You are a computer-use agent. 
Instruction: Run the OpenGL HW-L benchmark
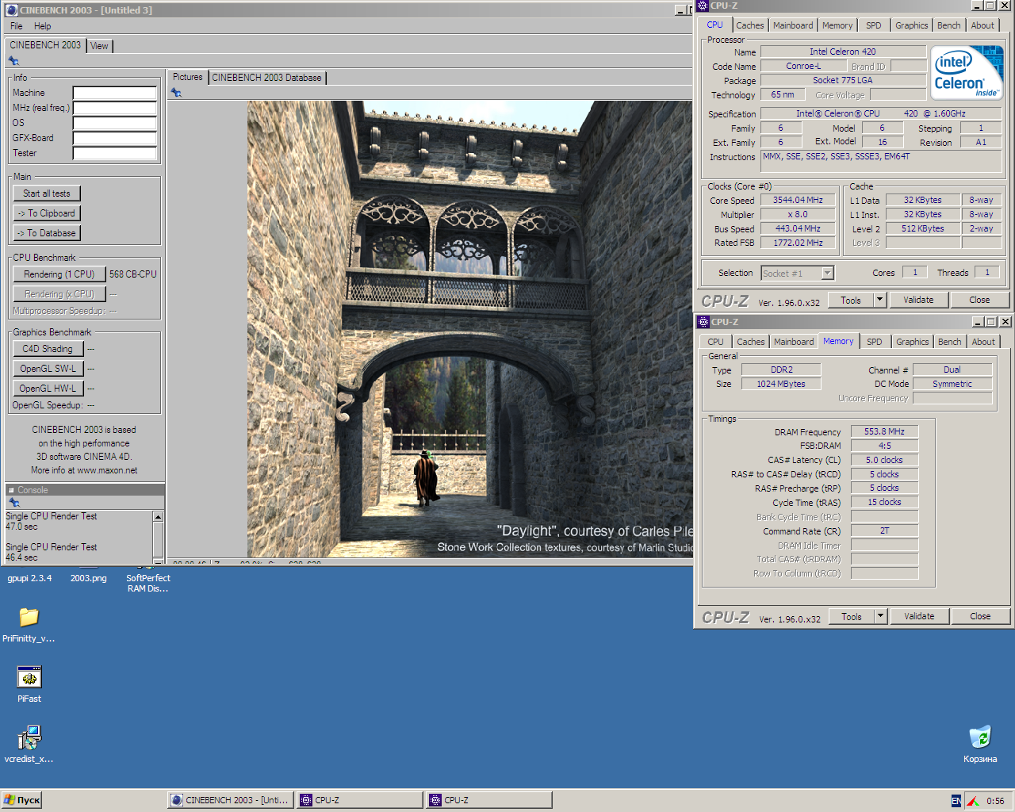(48, 389)
